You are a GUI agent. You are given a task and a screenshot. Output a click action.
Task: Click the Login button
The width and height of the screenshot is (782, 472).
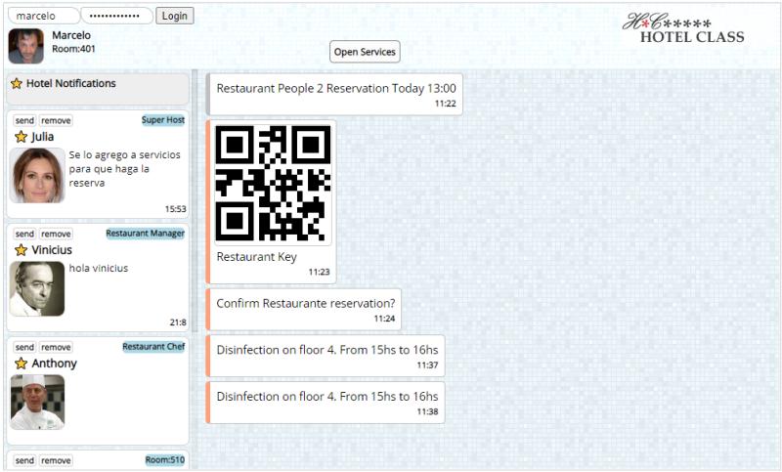175,16
